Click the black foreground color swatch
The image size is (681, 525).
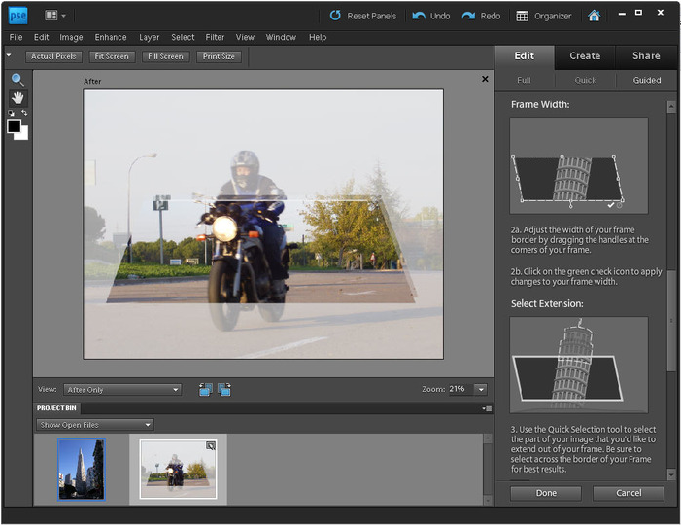coord(15,125)
